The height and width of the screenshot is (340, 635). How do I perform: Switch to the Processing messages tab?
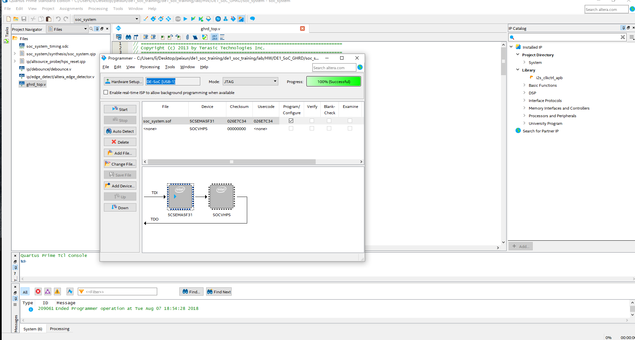tap(60, 329)
